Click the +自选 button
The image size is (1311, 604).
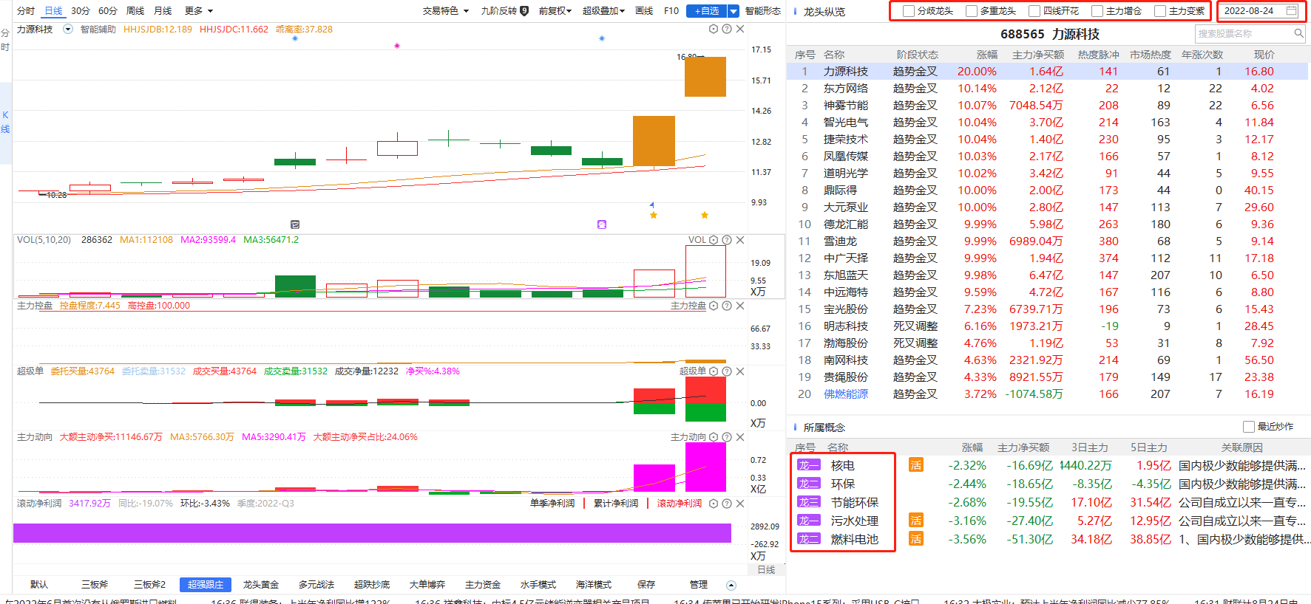[x=707, y=11]
